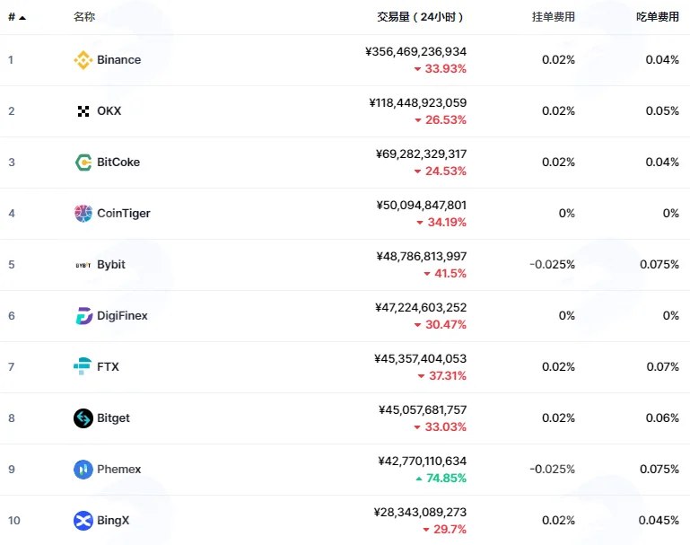
Task: Click the BingX logo icon
Action: [83, 521]
